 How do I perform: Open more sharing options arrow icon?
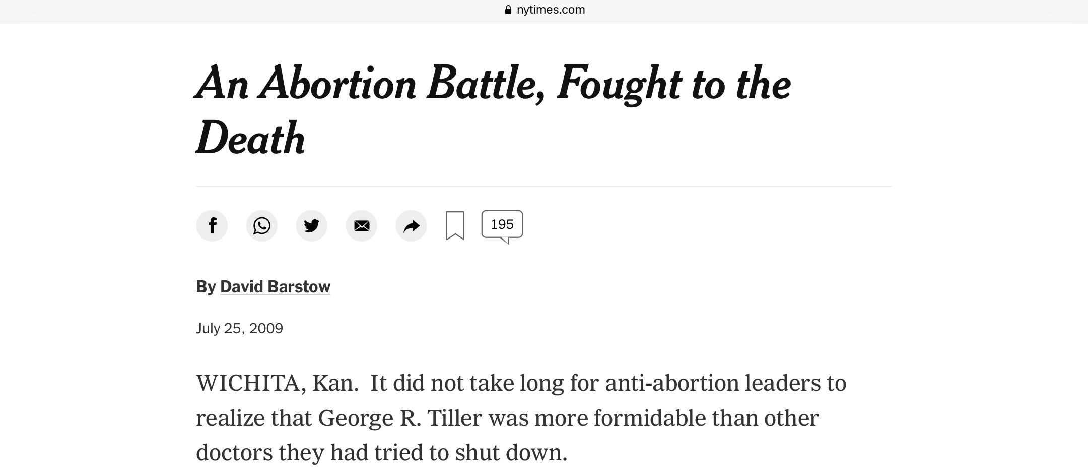pos(411,226)
